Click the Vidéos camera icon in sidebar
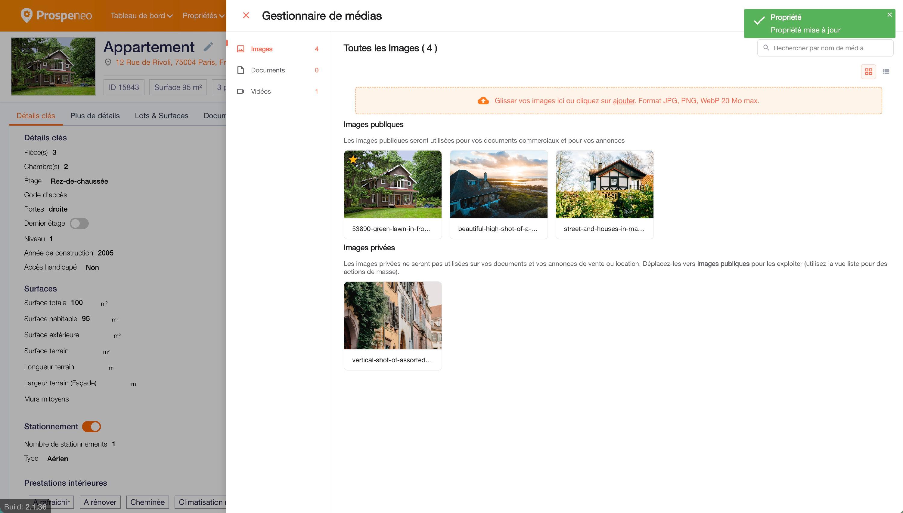This screenshot has width=903, height=513. [x=241, y=91]
